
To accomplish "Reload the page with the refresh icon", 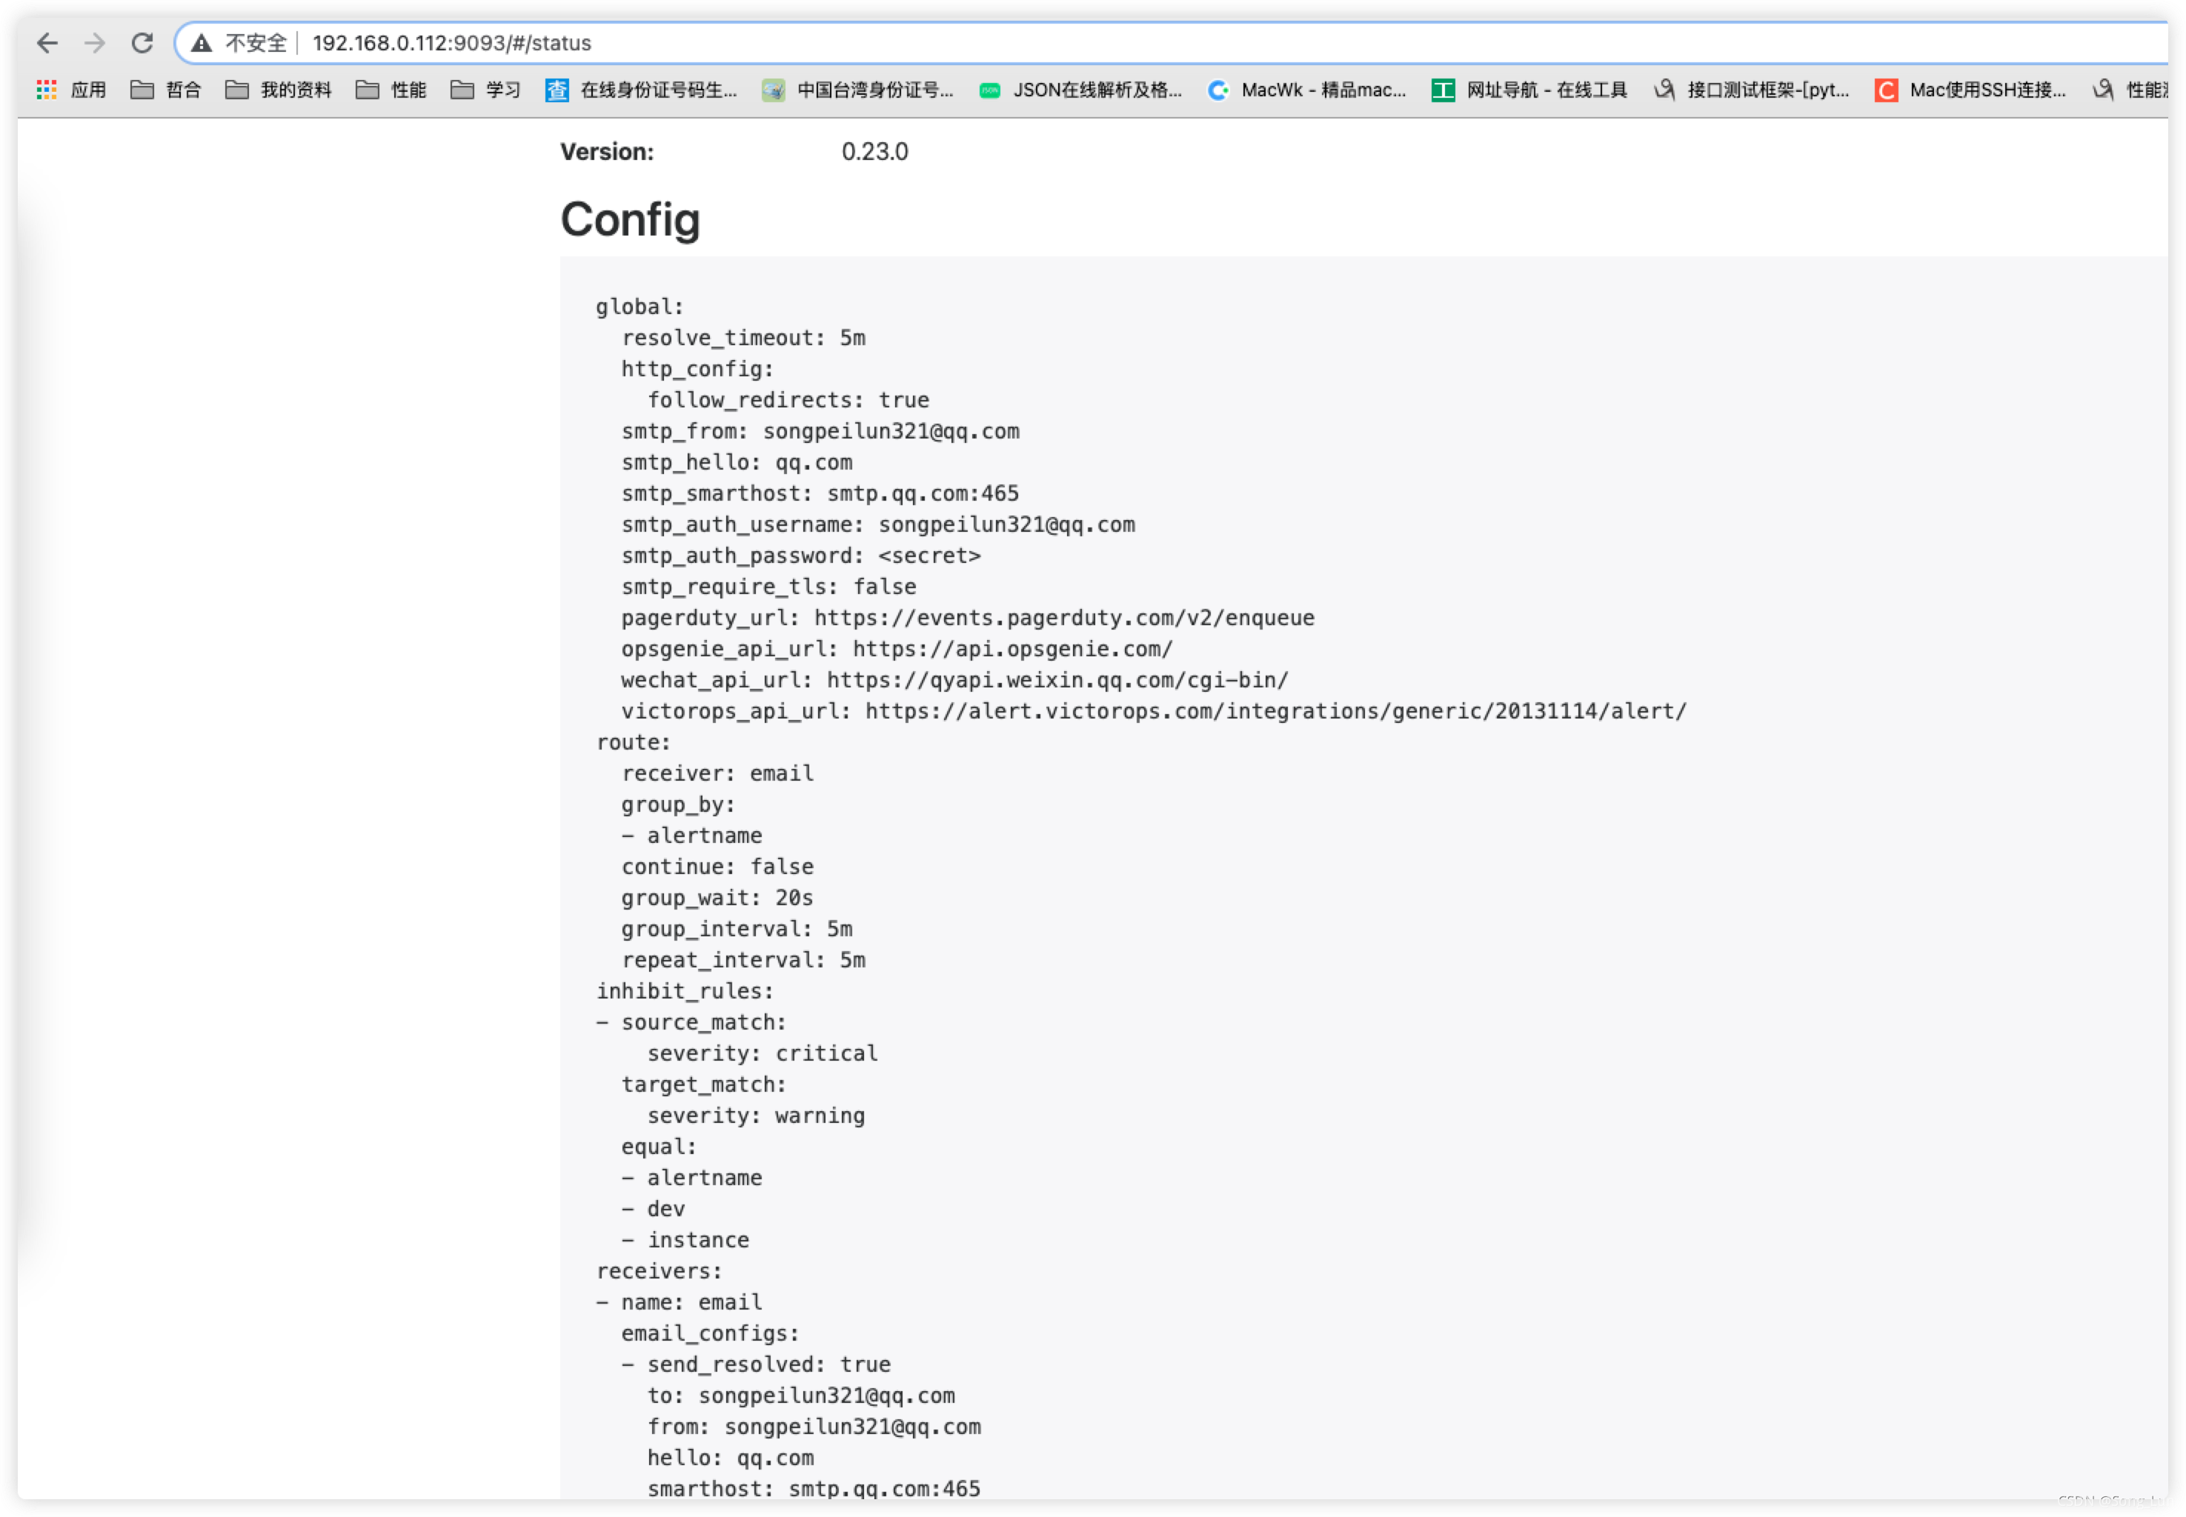I will click(x=142, y=43).
